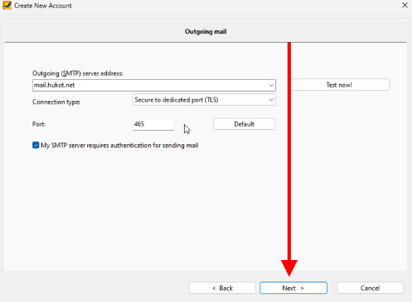Open the Connection type dropdown arrow
The height and width of the screenshot is (302, 412).
(271, 100)
